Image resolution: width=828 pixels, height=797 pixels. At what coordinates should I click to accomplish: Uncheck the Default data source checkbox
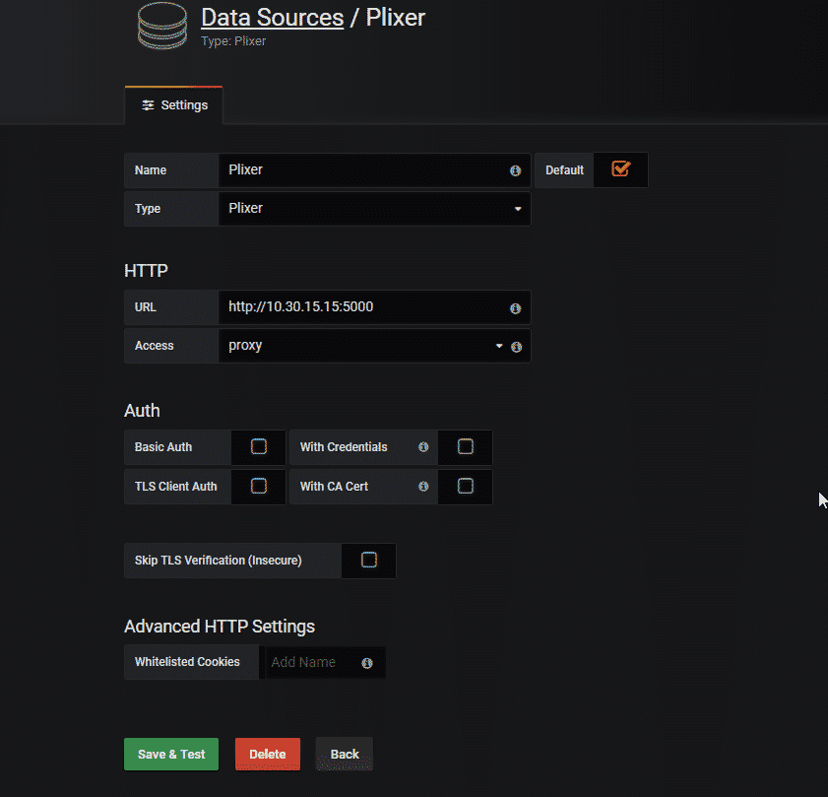click(x=620, y=169)
